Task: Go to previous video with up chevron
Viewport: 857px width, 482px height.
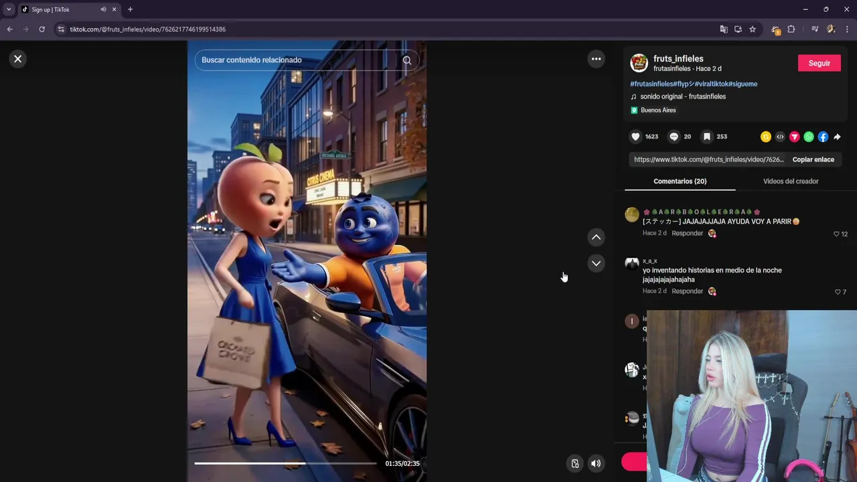Action: coord(596,237)
